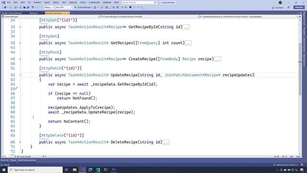Click the browser refresh toolbar icon
This screenshot has height=173, width=307.
tap(95, 8)
